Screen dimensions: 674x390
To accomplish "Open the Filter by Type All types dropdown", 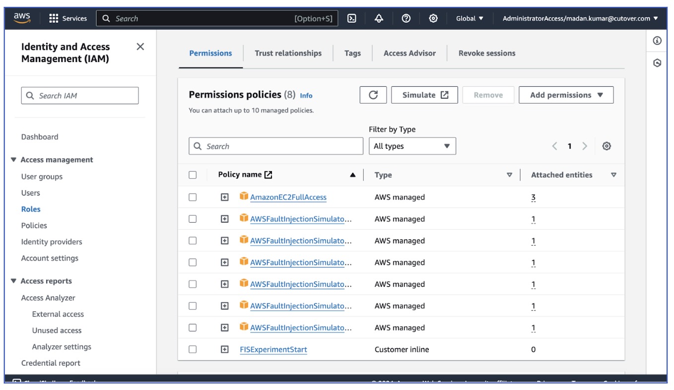I will click(x=412, y=146).
